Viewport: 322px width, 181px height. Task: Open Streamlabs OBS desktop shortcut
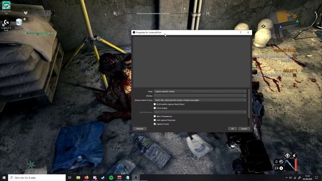tap(6, 8)
